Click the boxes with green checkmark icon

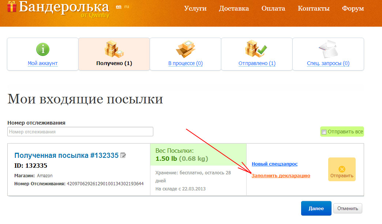tap(256, 49)
